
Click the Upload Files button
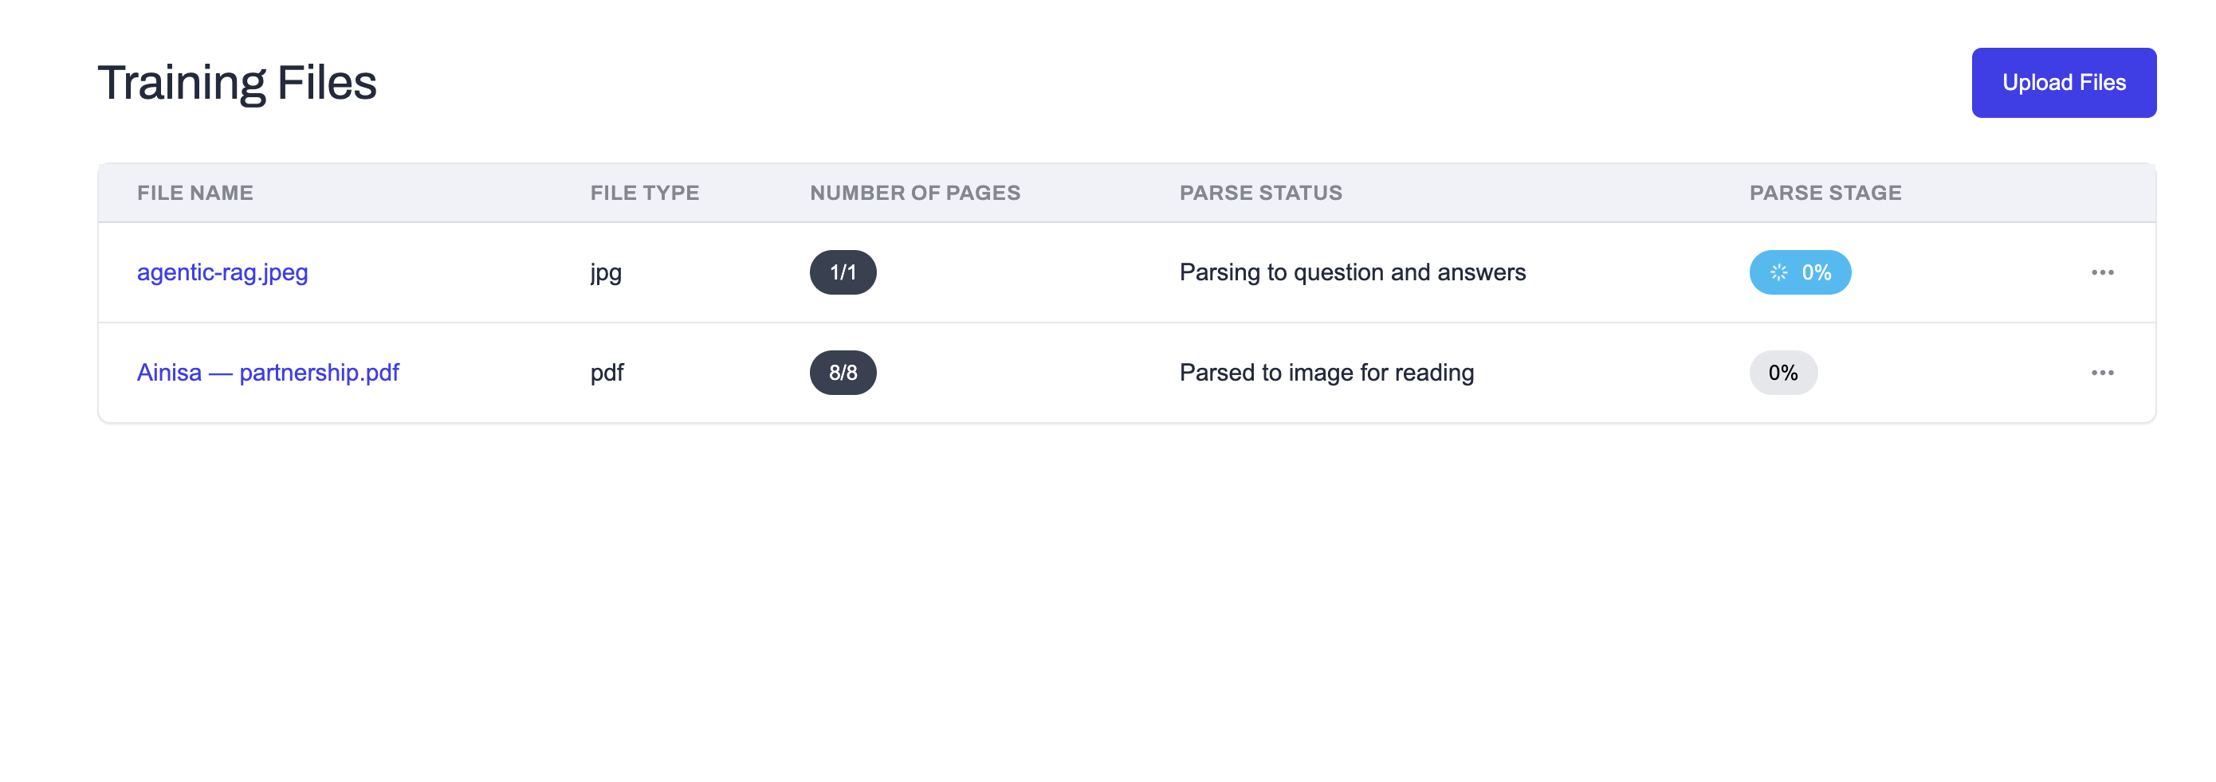(x=2064, y=83)
